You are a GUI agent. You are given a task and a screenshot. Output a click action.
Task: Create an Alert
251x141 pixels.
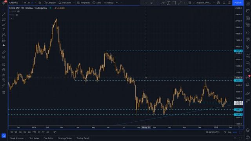coord(97,3)
